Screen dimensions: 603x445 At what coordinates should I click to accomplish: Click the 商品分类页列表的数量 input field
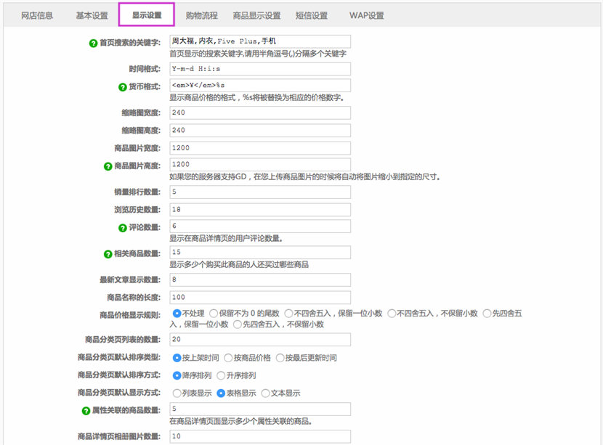[x=260, y=339]
